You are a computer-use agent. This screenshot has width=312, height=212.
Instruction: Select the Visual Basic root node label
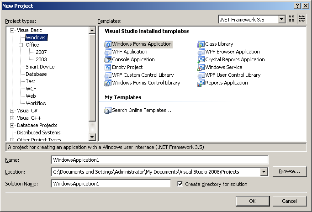point(29,30)
